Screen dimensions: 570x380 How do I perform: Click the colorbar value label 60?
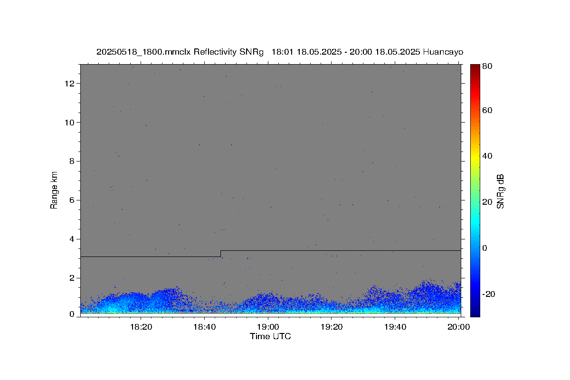(487, 111)
